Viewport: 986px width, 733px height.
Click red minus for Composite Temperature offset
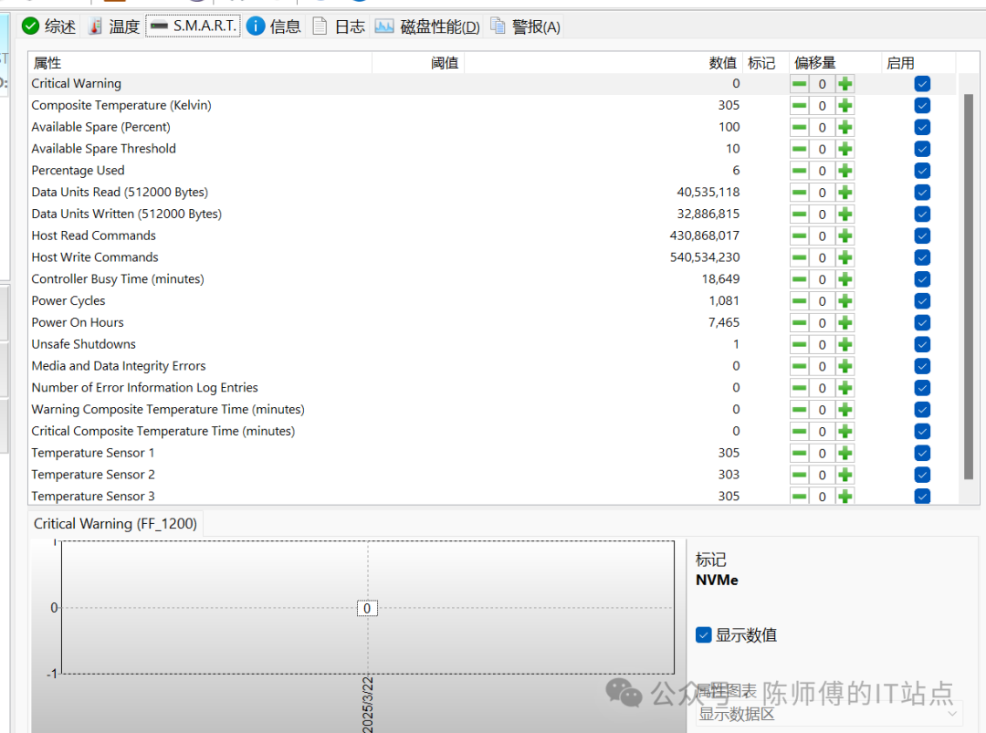click(799, 106)
